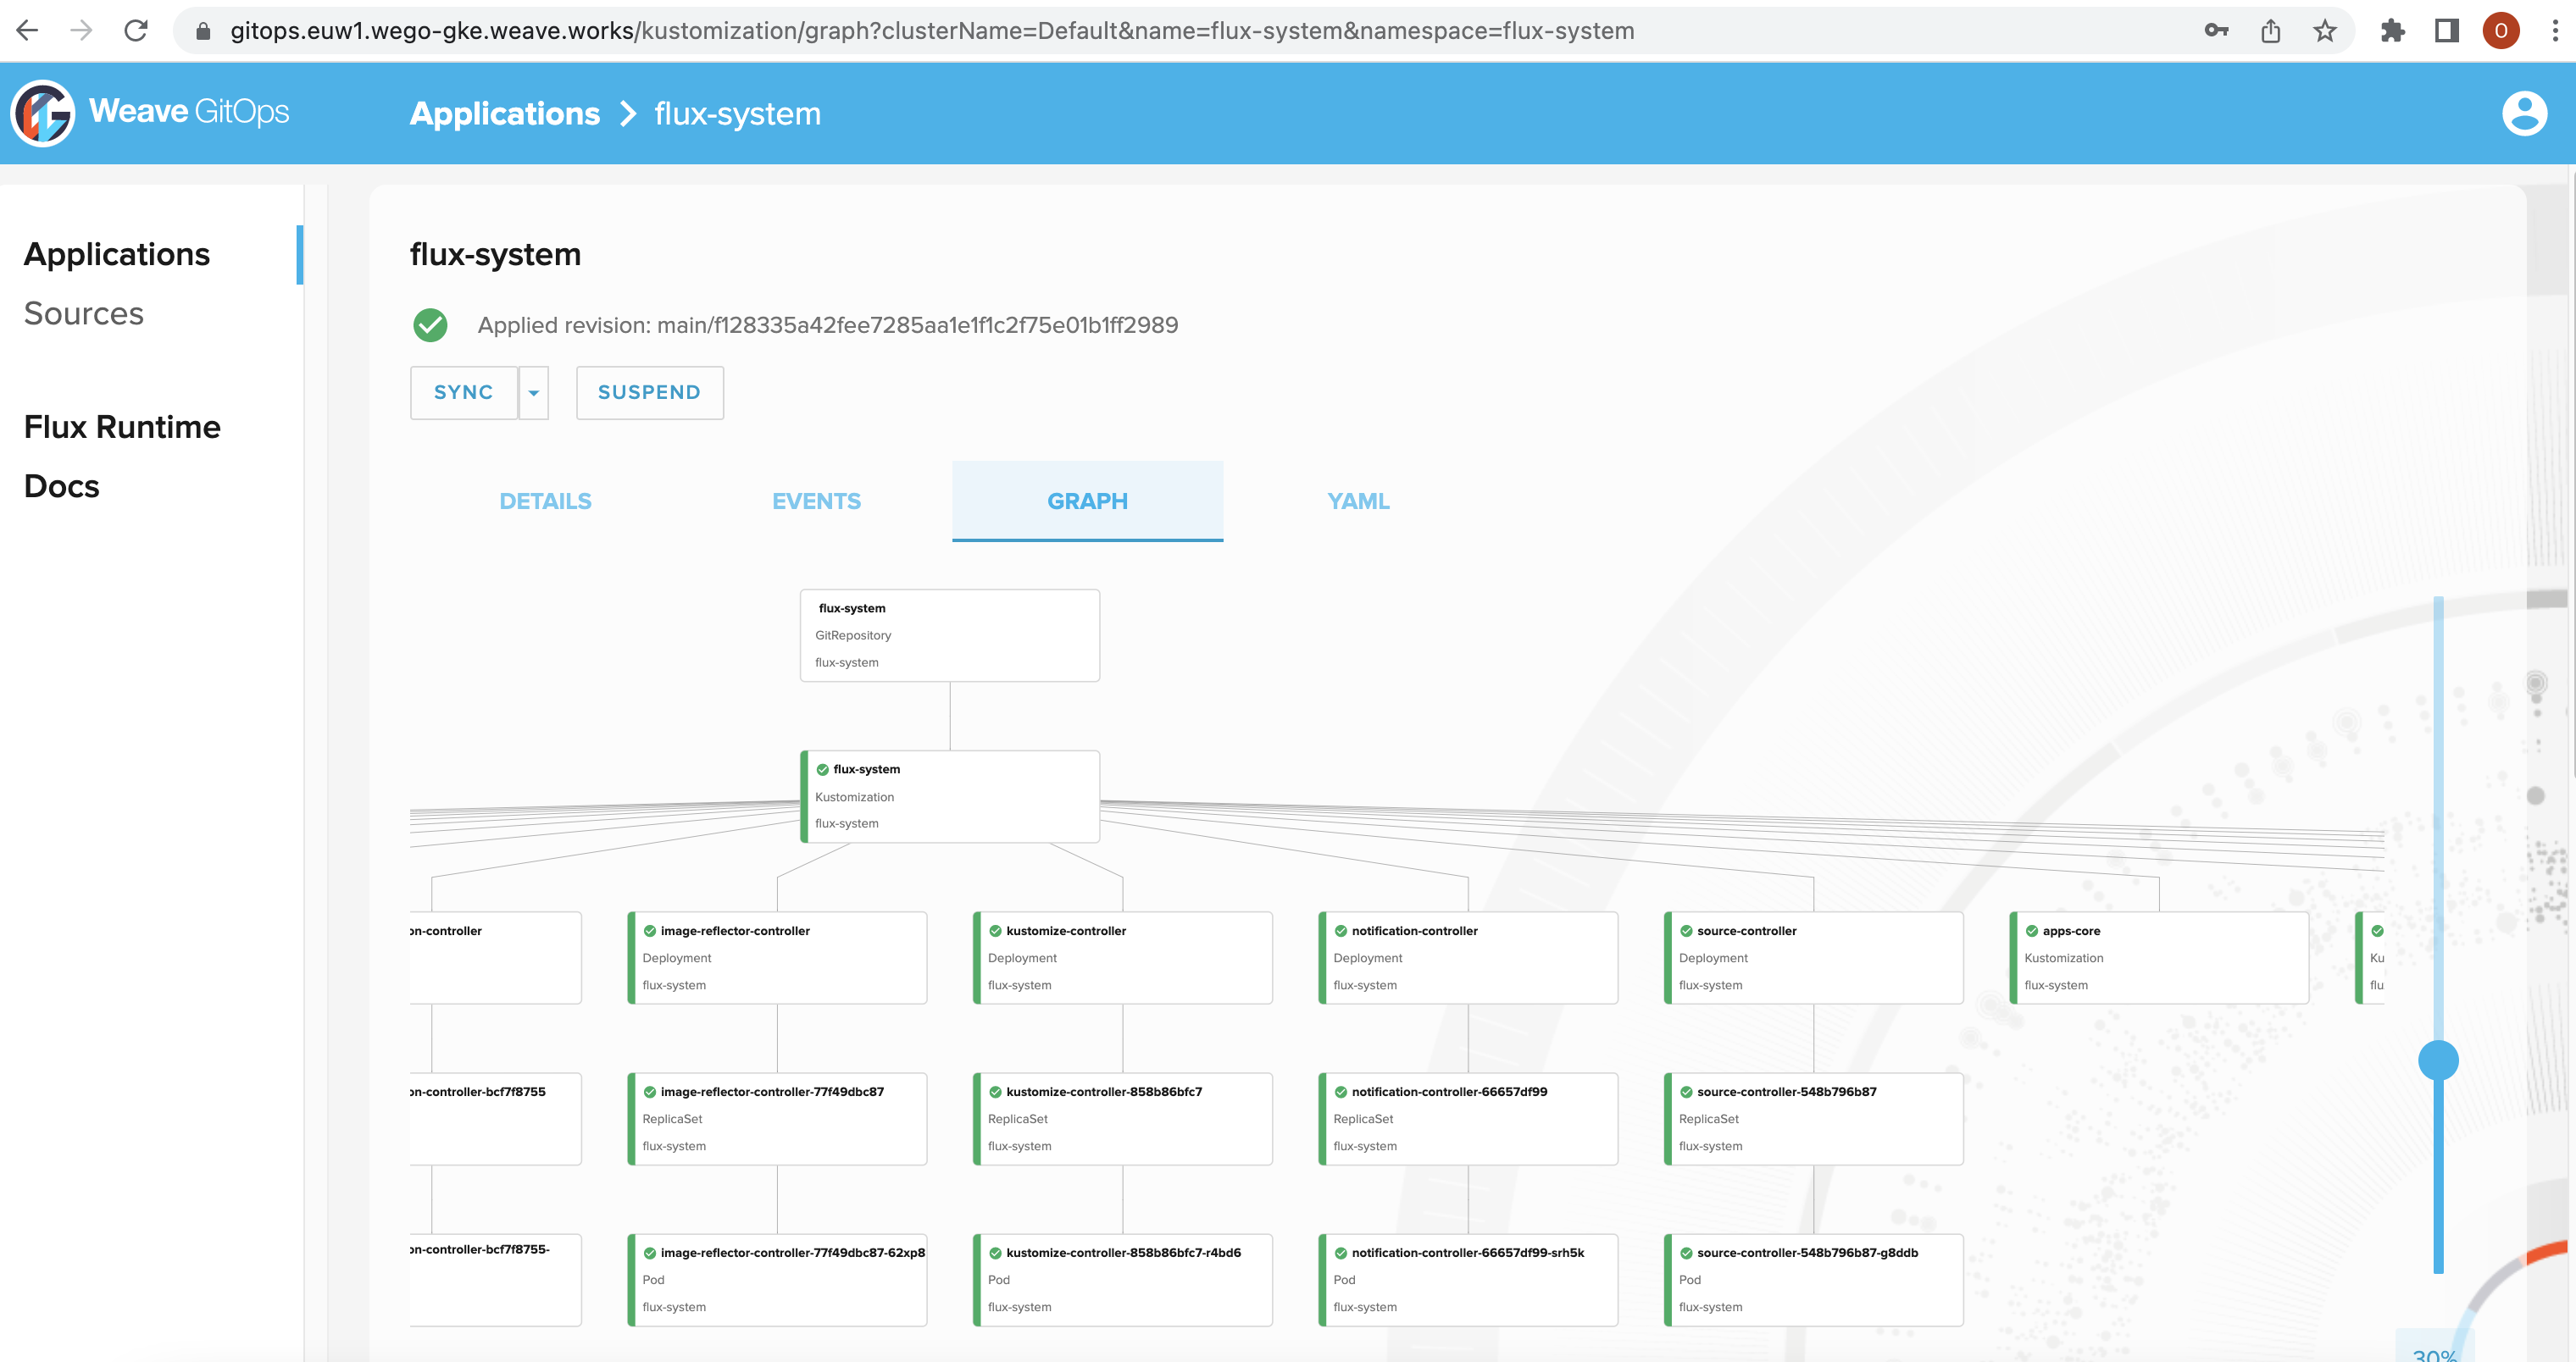Viewport: 2576px width, 1362px height.
Task: Click the page reload icon
Action: pyautogui.click(x=136, y=30)
